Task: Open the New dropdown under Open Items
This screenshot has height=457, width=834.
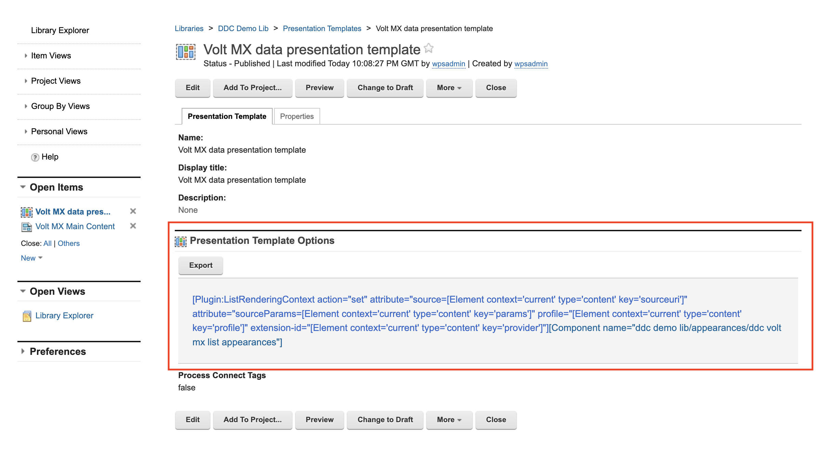Action: (31, 258)
